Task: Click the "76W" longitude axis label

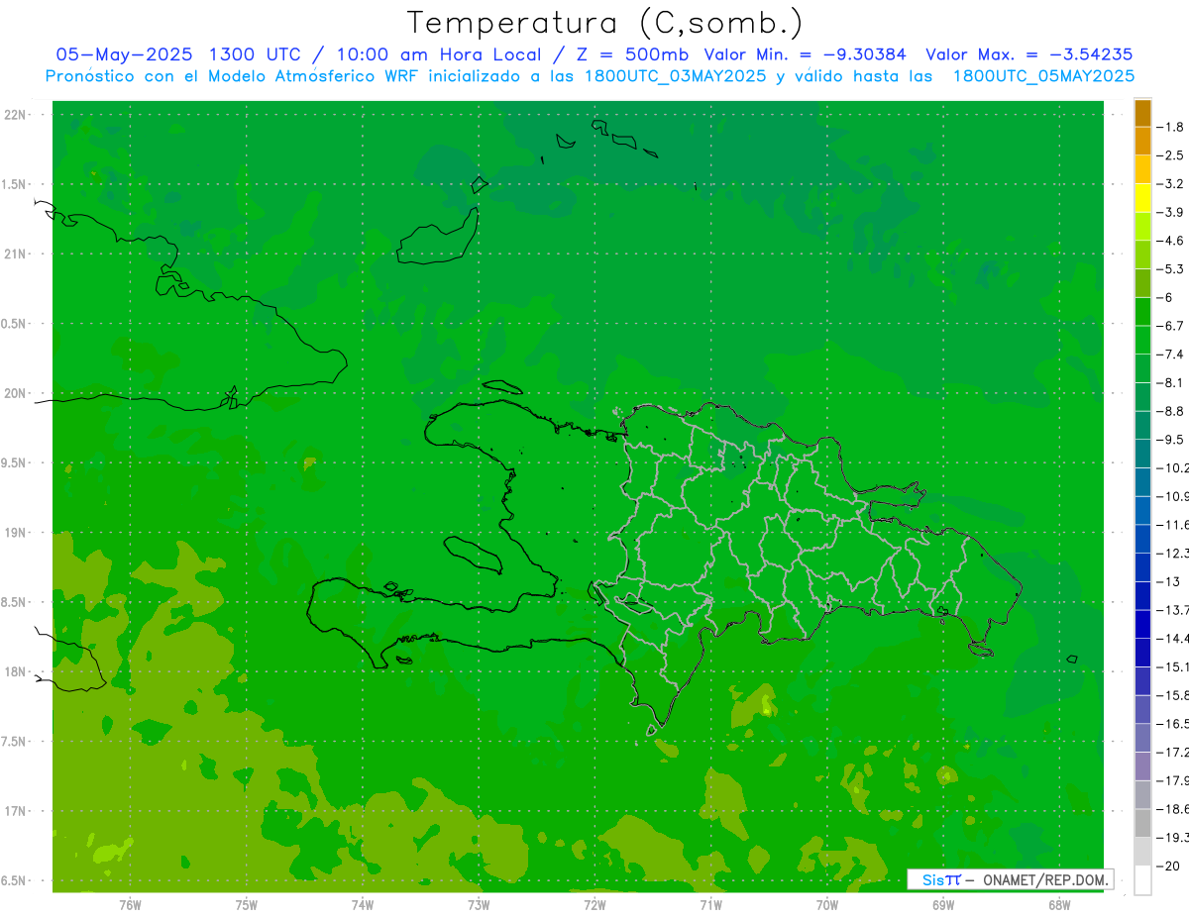Action: coord(130,904)
